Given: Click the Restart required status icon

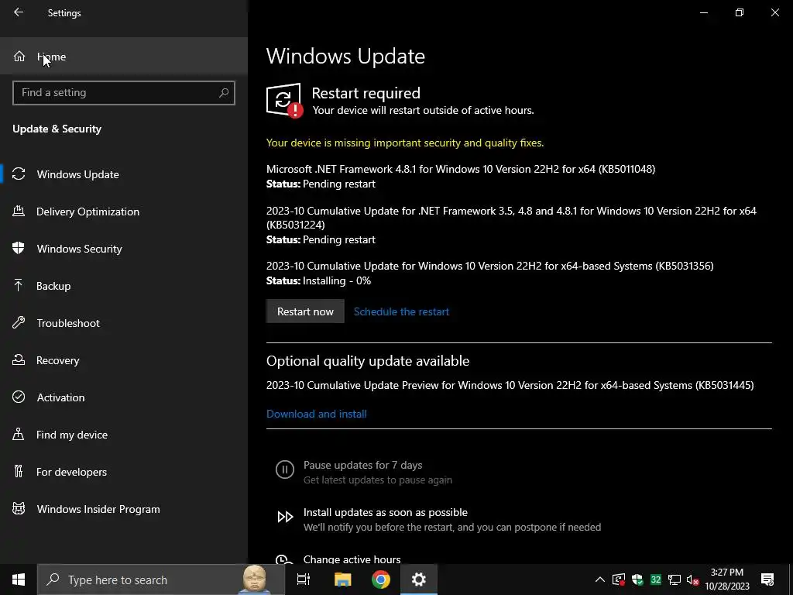Looking at the screenshot, I should tap(284, 100).
